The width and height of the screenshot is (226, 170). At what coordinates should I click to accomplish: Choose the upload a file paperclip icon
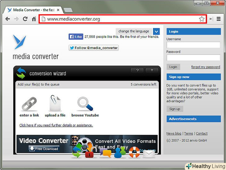(x=55, y=103)
